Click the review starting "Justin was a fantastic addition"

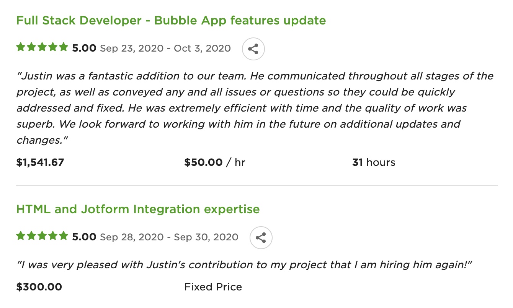click(x=255, y=108)
